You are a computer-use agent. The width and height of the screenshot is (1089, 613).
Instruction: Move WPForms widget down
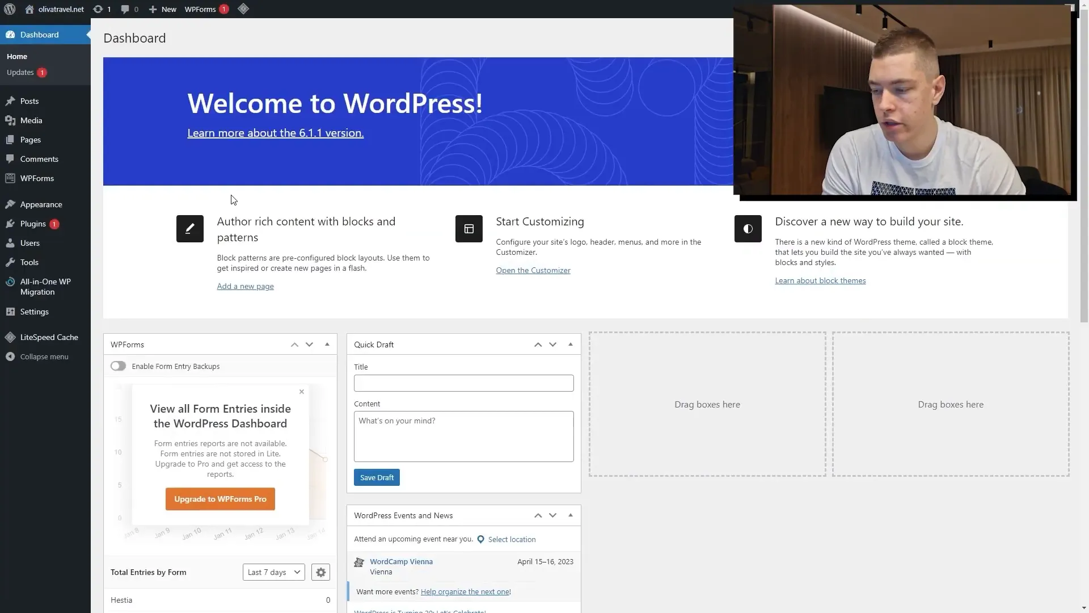coord(309,345)
